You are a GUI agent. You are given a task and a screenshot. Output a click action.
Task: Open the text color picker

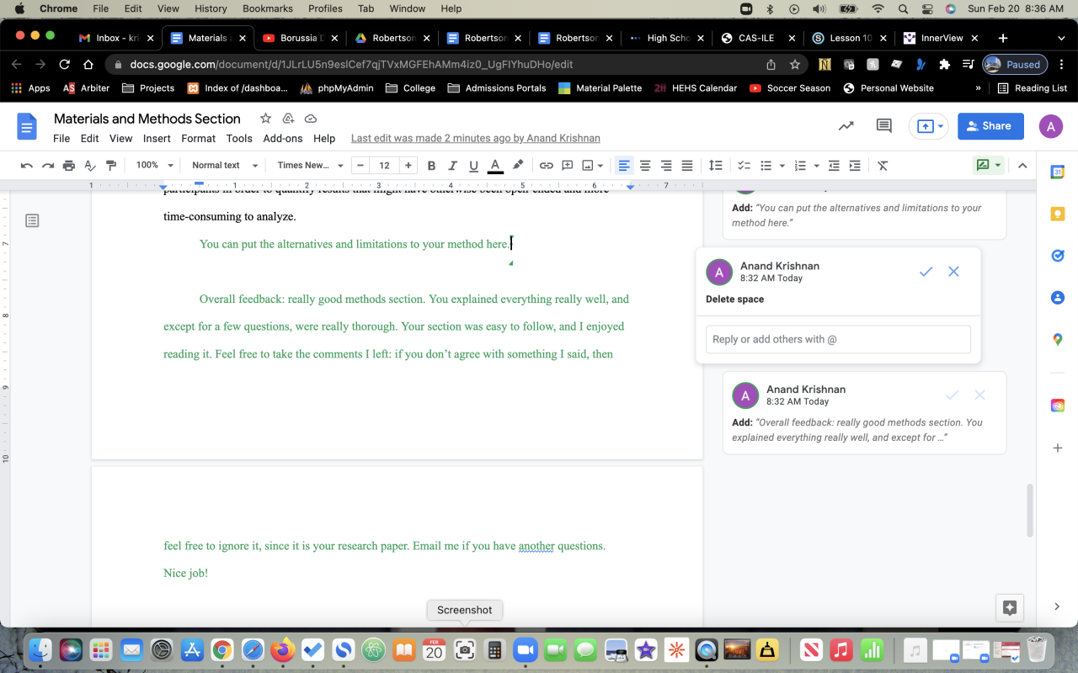pyautogui.click(x=495, y=166)
